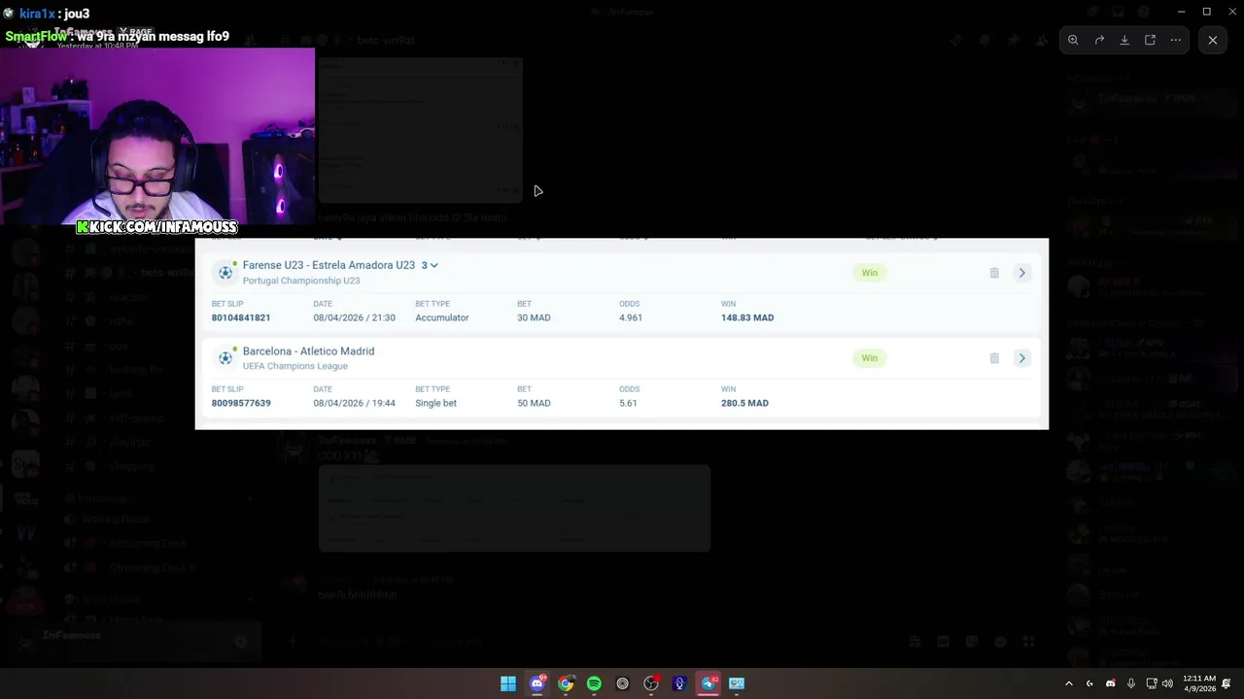Expand the Barcelona - Atletico Madrid bet arrow

point(1021,358)
